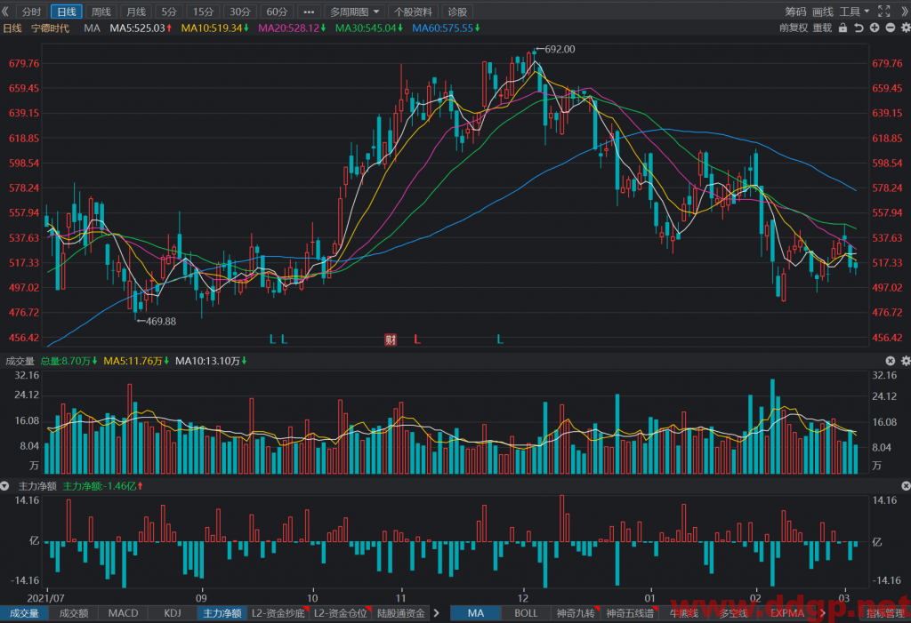Expand the 多周期图 dropdown
This screenshot has height=623, width=911.
click(354, 12)
